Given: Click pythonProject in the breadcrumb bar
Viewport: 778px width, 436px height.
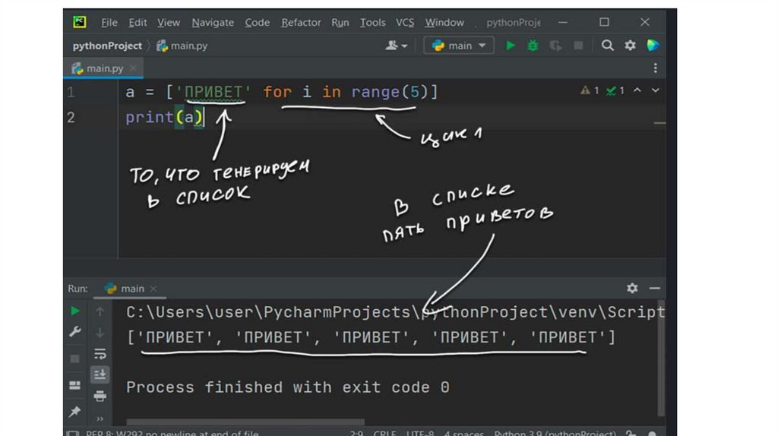Looking at the screenshot, I should 107,46.
